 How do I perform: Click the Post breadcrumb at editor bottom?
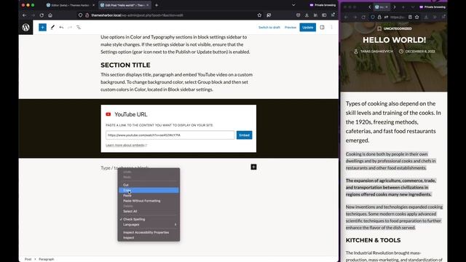pos(28,259)
